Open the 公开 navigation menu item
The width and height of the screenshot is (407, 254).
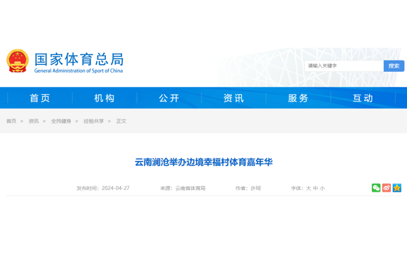(x=169, y=98)
